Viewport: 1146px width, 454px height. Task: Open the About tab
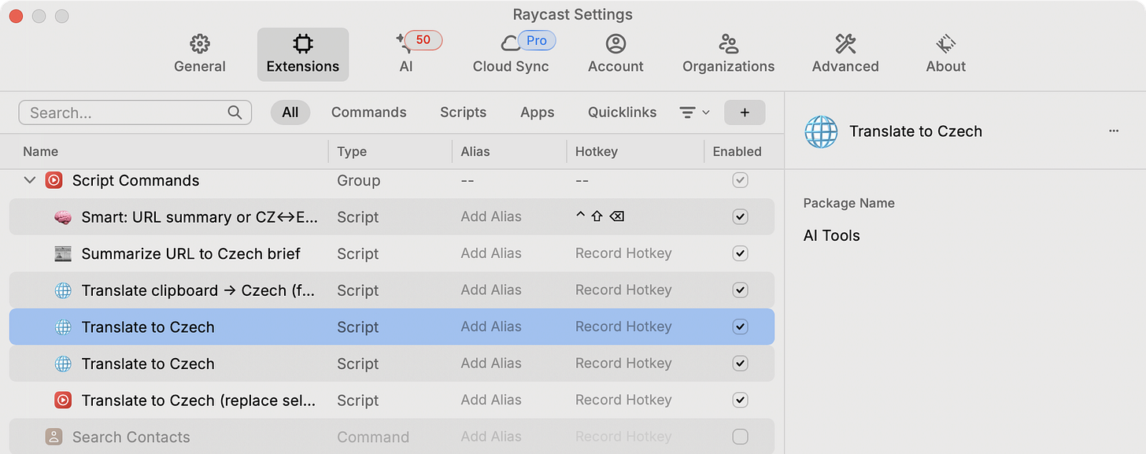[945, 54]
